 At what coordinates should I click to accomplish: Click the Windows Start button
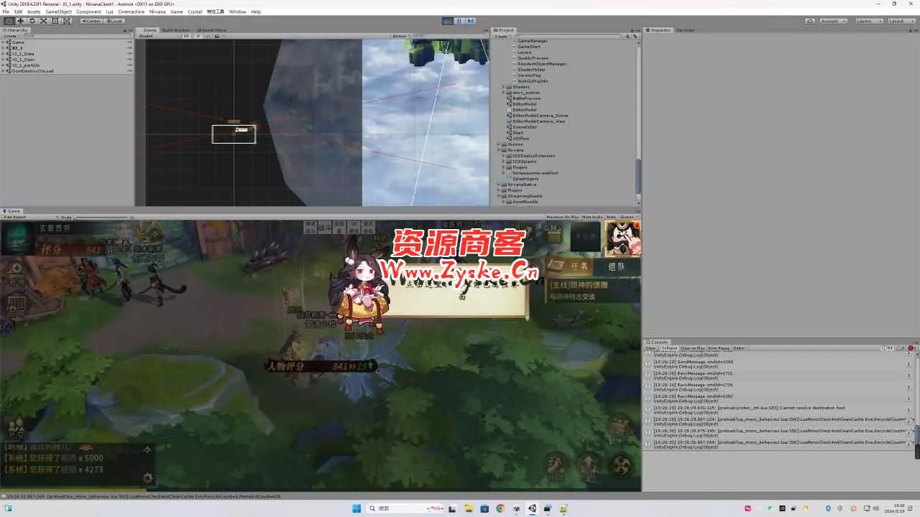click(356, 508)
